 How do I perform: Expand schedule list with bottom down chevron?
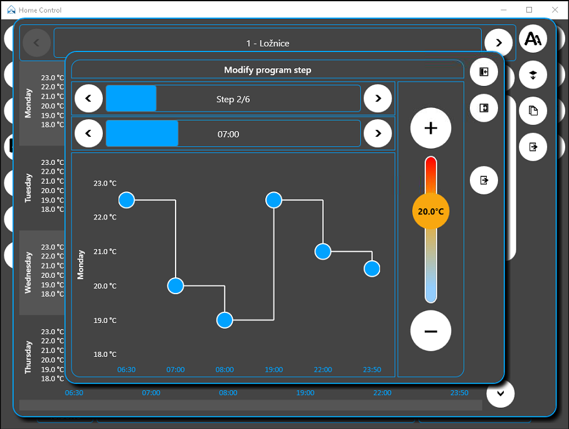[x=501, y=393]
